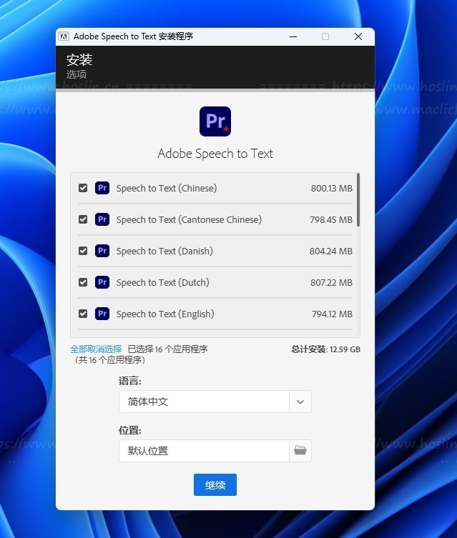Uncheck the Cantonese Chinese checkbox
The width and height of the screenshot is (457, 538).
83,219
